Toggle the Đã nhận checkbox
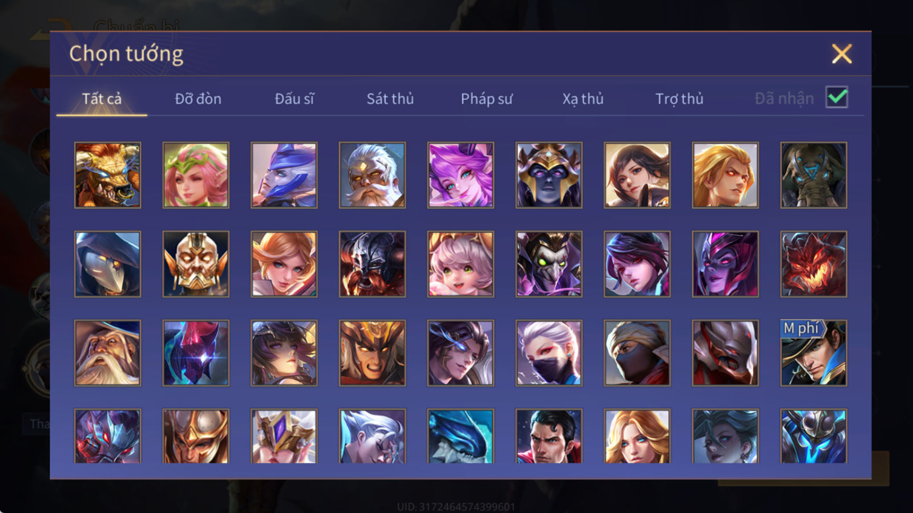This screenshot has width=913, height=513. click(x=837, y=97)
